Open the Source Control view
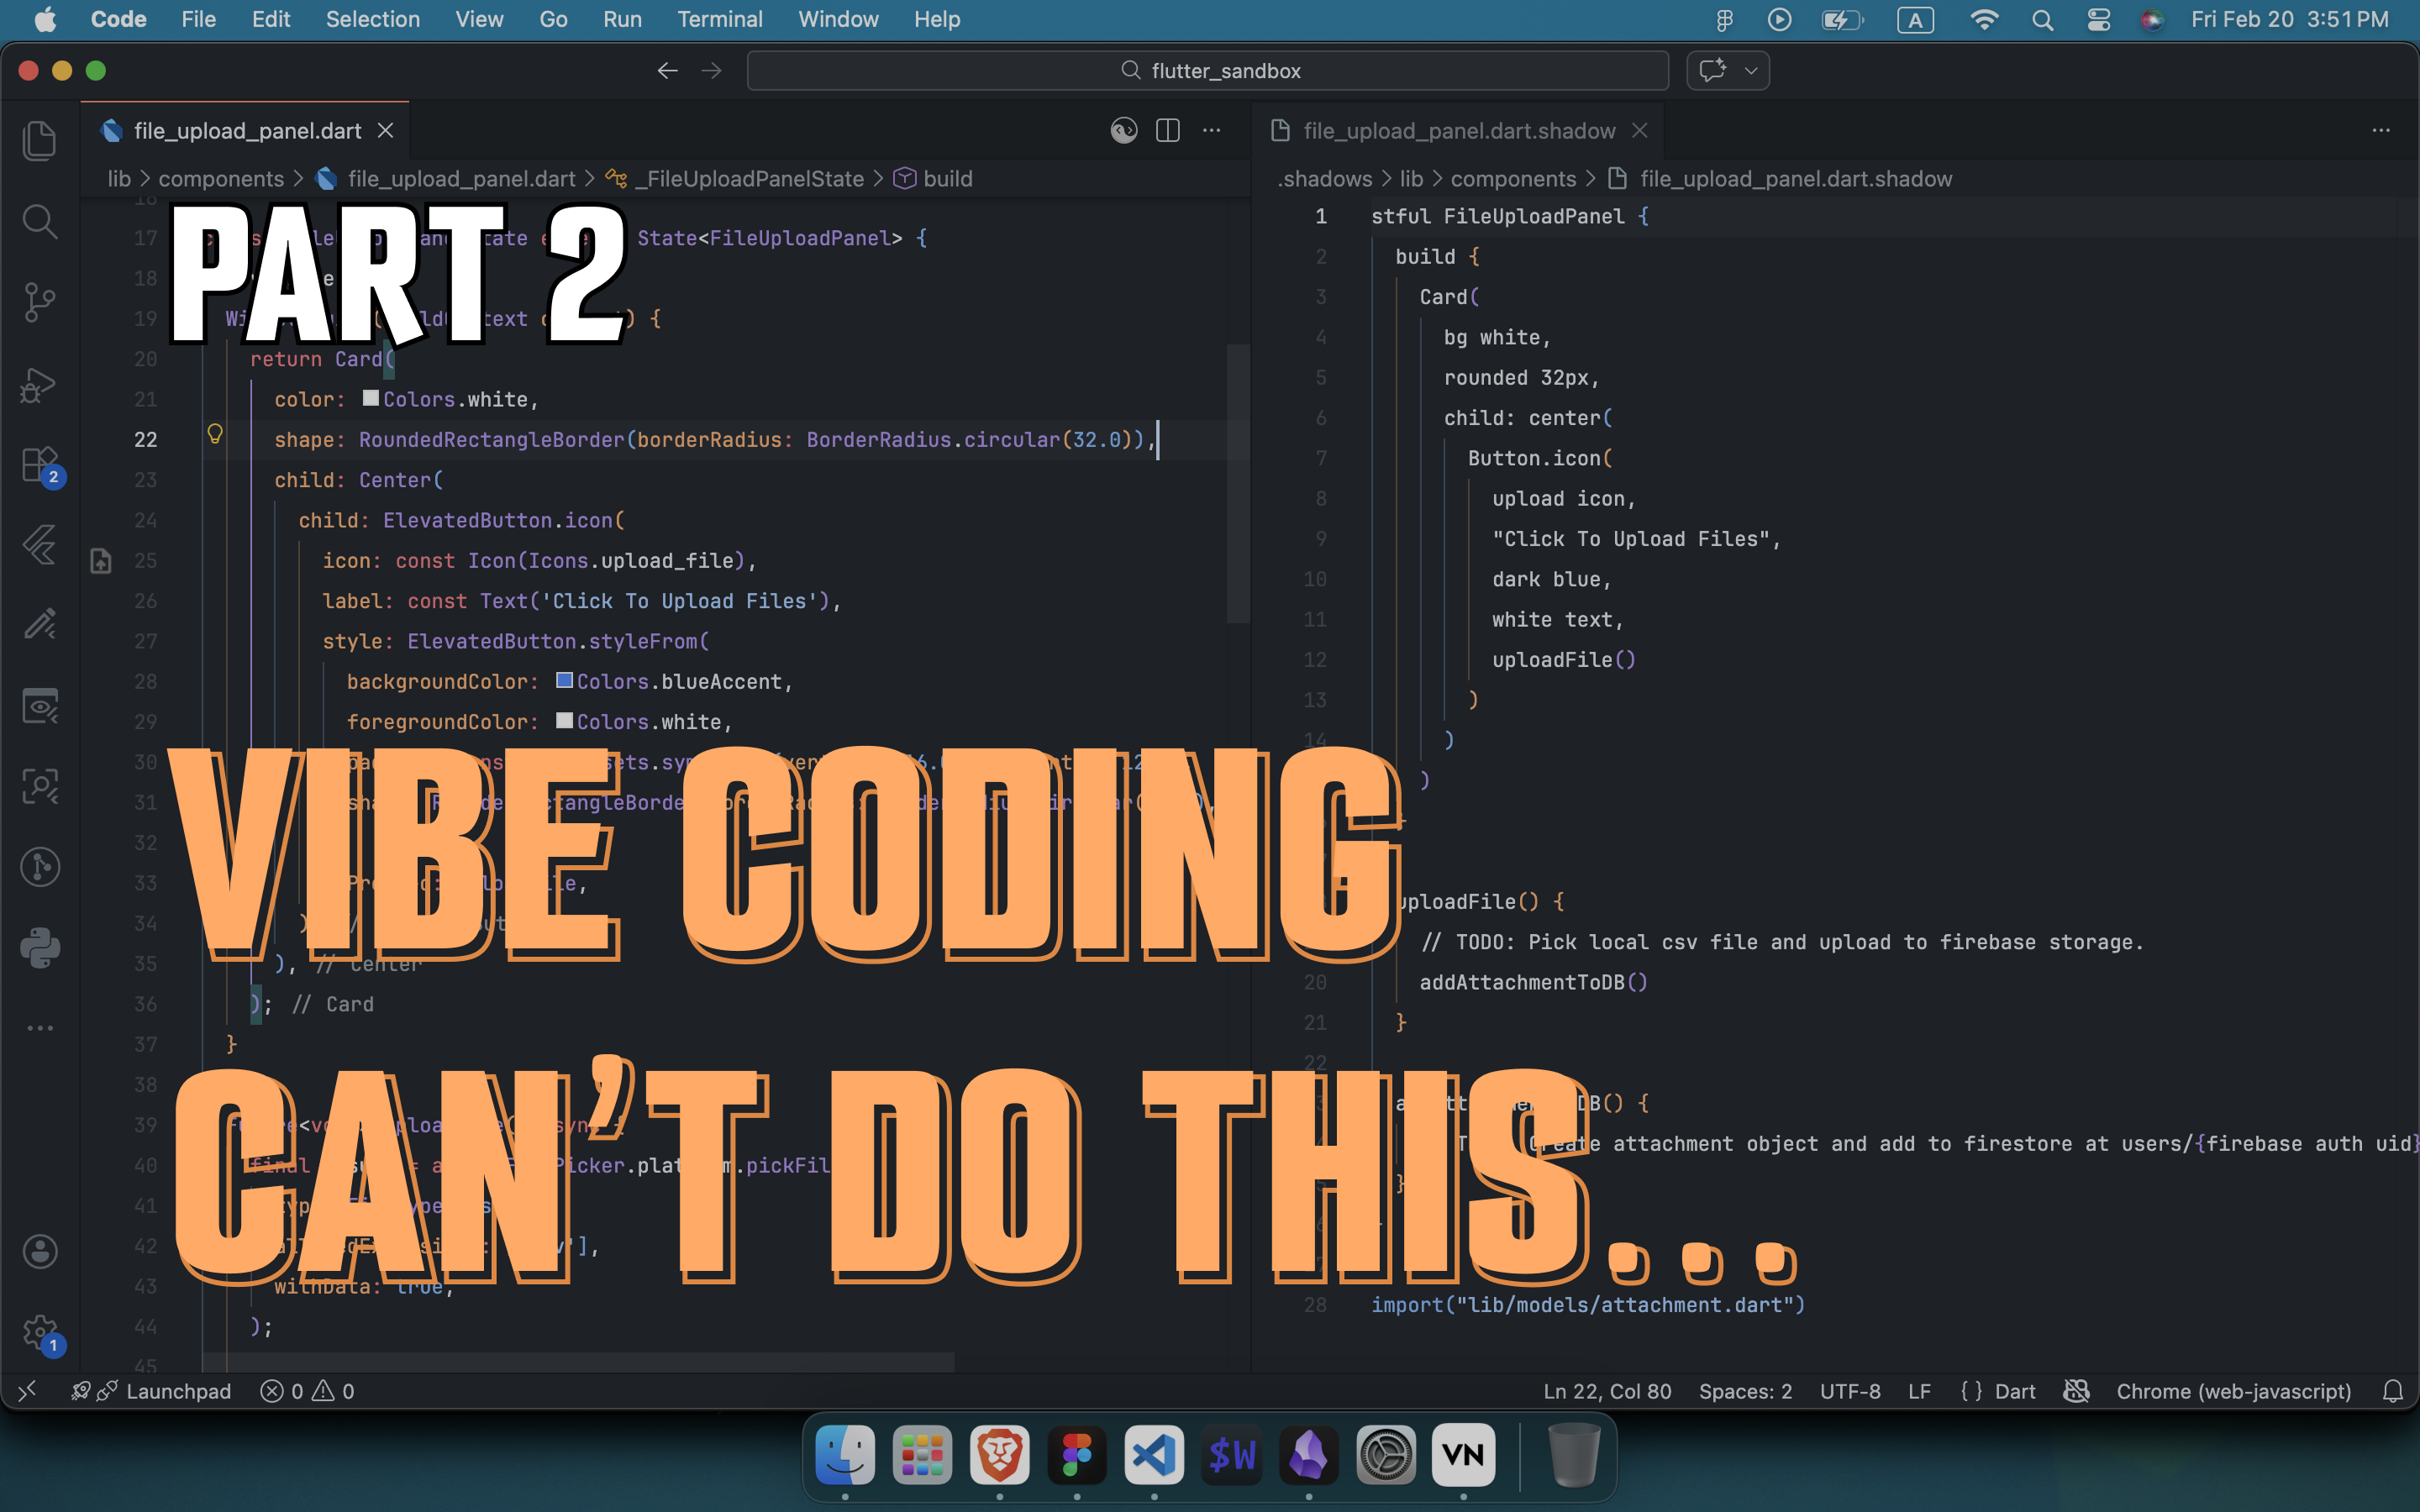Viewport: 2420px width, 1512px height. (39, 301)
